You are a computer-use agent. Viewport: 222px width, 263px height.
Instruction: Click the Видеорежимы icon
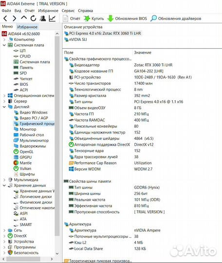click(x=16, y=146)
